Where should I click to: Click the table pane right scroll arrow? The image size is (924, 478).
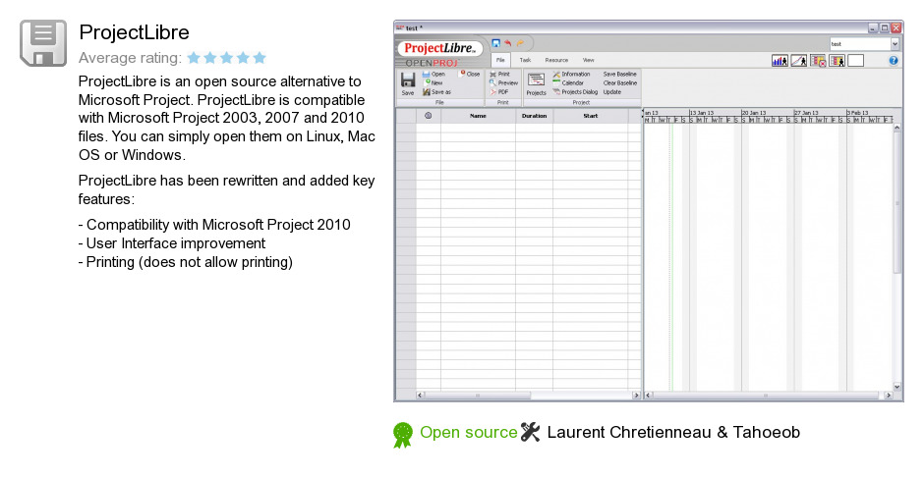point(636,395)
